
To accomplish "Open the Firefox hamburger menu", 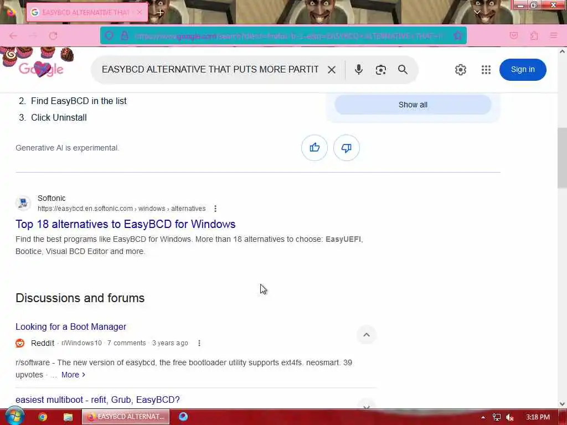I will coord(553,36).
